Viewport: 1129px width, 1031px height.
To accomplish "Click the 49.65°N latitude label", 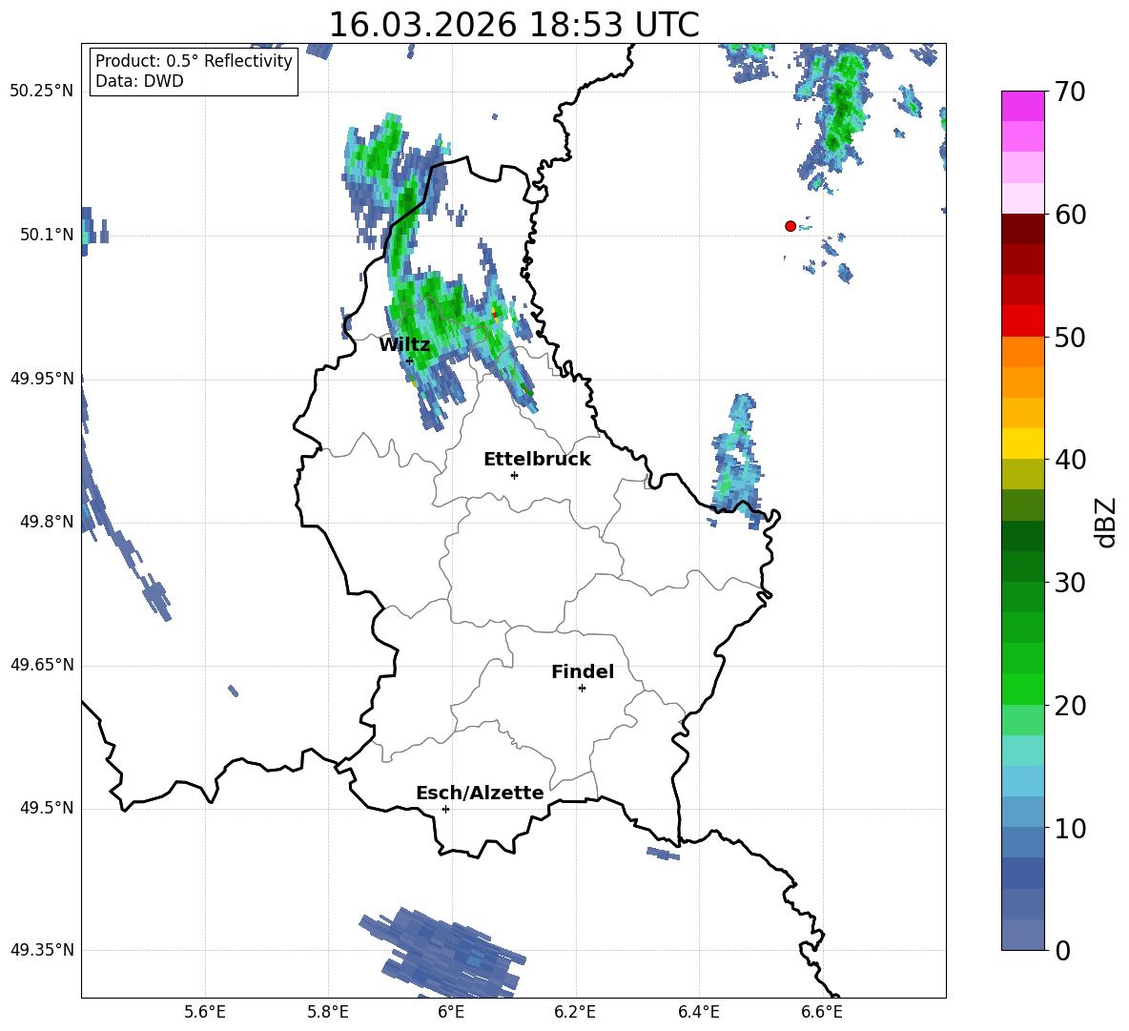I will coord(42,664).
